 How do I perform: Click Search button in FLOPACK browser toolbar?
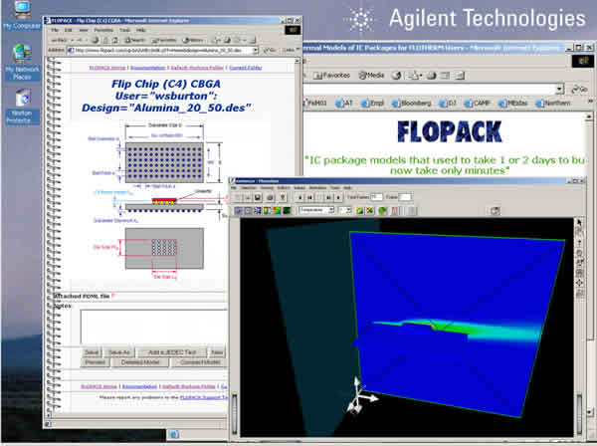(x=135, y=40)
